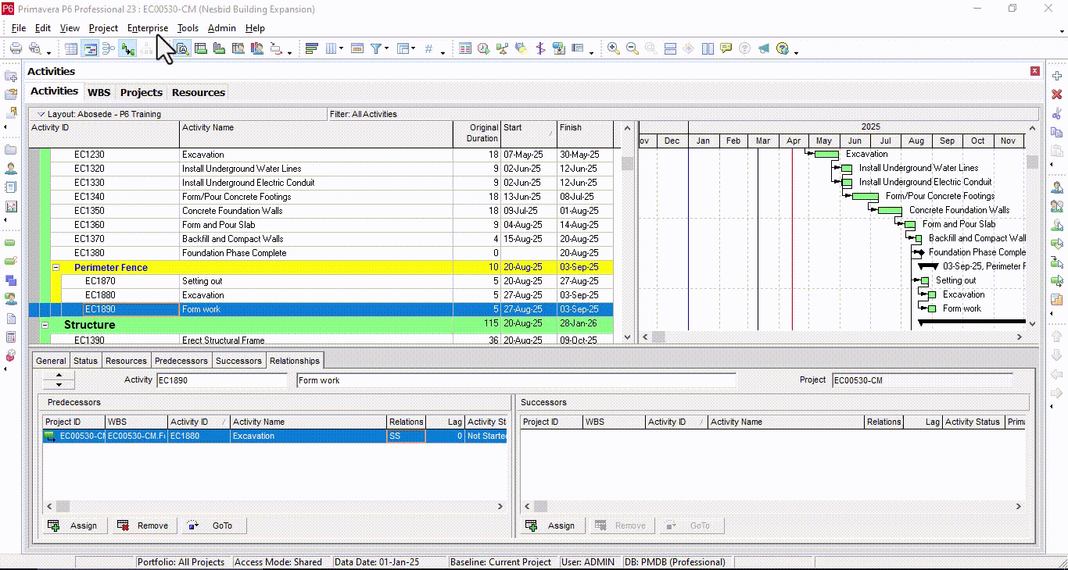Open the Enterprise menu
Screen dimensions: 1068x570
148,28
